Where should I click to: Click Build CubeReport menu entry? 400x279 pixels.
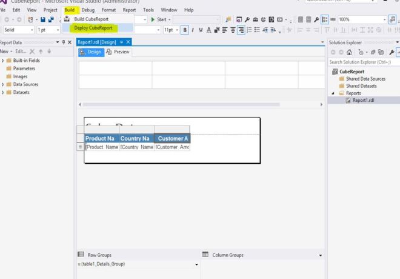(x=92, y=19)
